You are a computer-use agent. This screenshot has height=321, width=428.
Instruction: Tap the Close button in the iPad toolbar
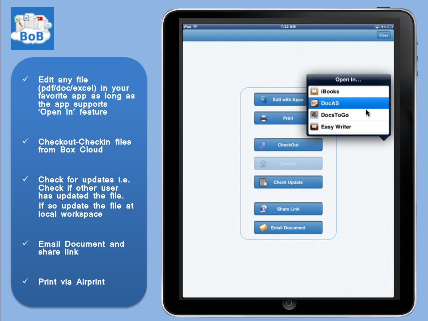[384, 35]
